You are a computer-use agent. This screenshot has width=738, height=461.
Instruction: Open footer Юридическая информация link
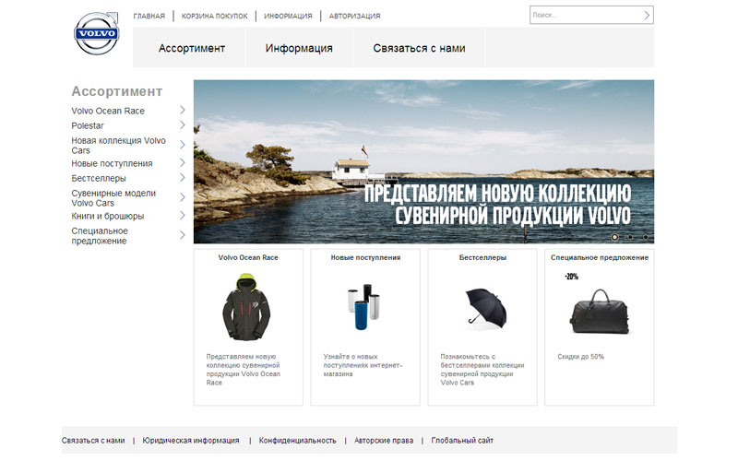click(191, 441)
